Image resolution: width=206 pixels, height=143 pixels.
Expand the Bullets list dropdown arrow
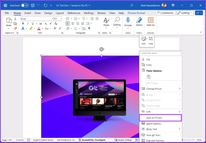(x=71, y=19)
